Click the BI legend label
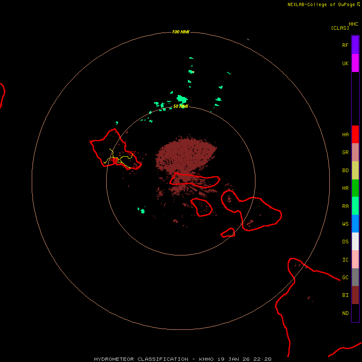 (345, 295)
